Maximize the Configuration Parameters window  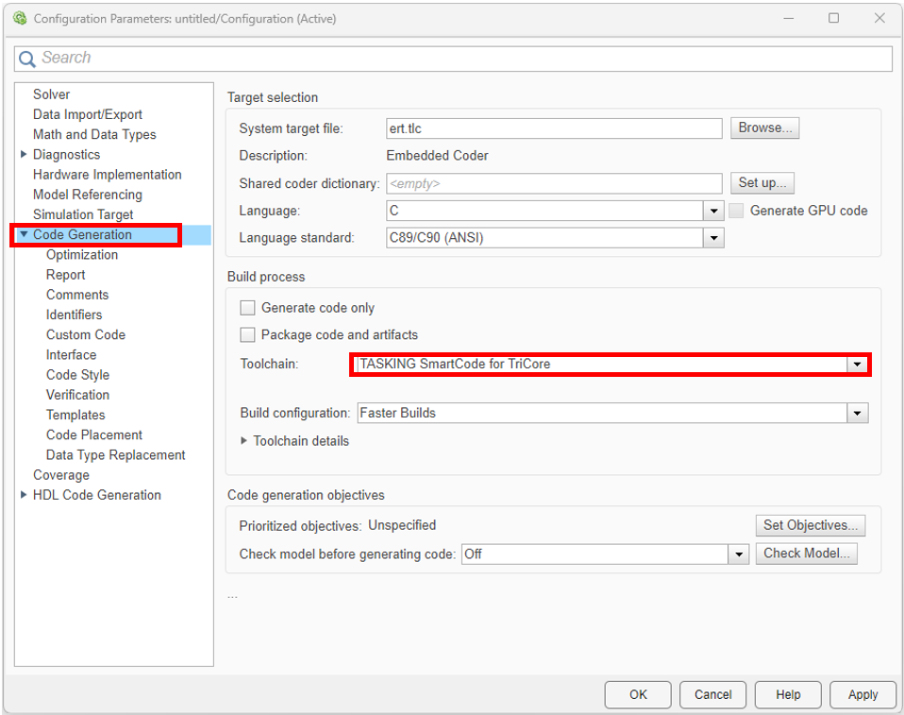click(x=833, y=19)
